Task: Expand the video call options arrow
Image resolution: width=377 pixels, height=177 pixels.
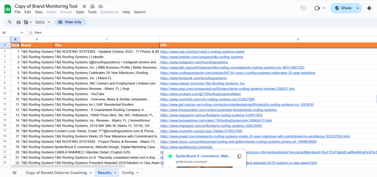Action: click(323, 8)
